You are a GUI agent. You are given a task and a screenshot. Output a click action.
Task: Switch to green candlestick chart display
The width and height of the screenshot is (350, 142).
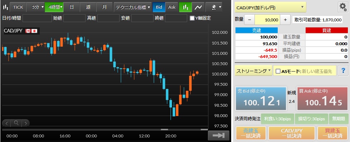pyautogui.click(x=185, y=7)
